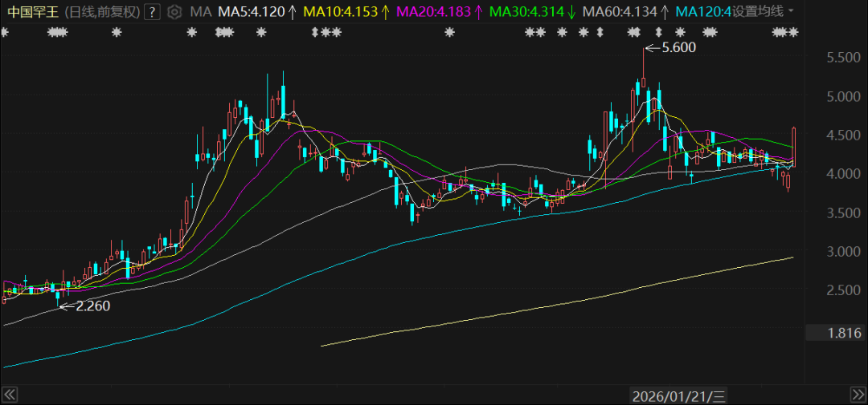This screenshot has height=405, width=868.
Task: Open chart settings gear icon
Action: (x=174, y=12)
